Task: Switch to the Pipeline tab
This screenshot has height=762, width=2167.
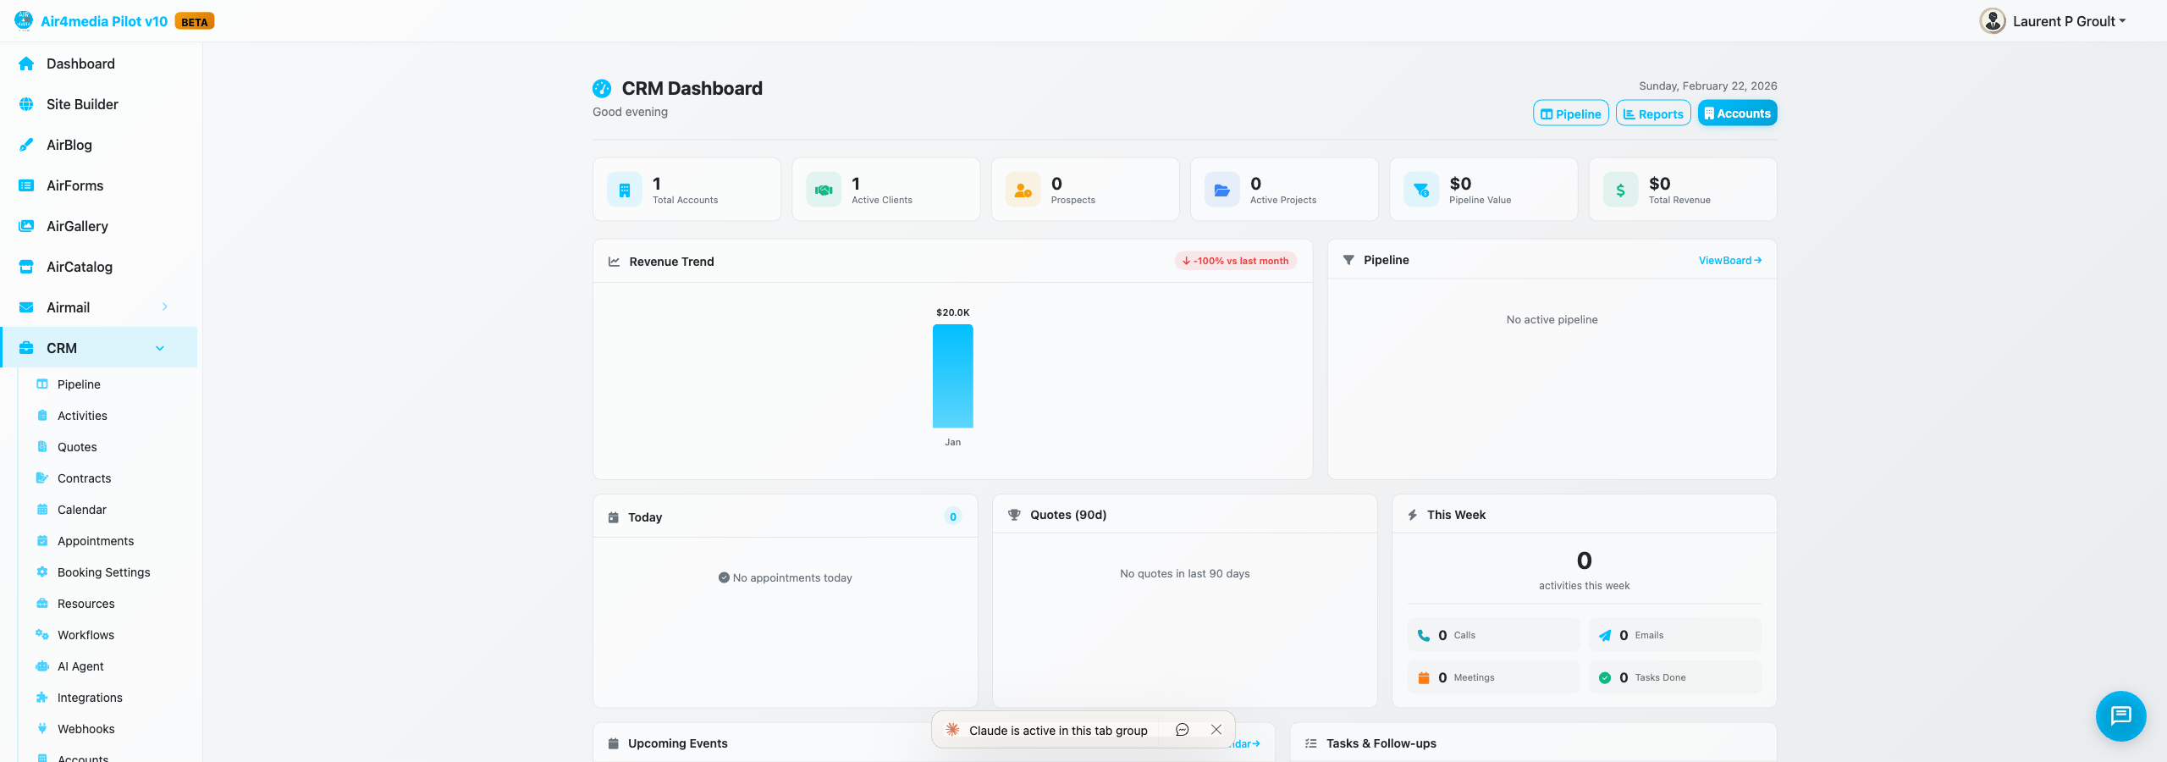Action: click(1570, 113)
